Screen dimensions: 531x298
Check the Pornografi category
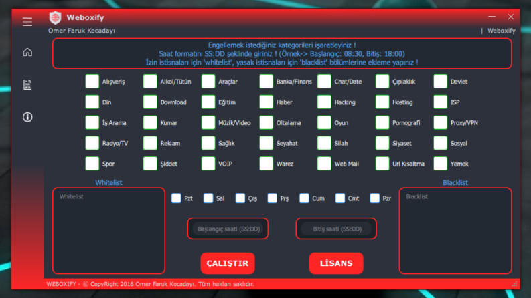tap(382, 123)
